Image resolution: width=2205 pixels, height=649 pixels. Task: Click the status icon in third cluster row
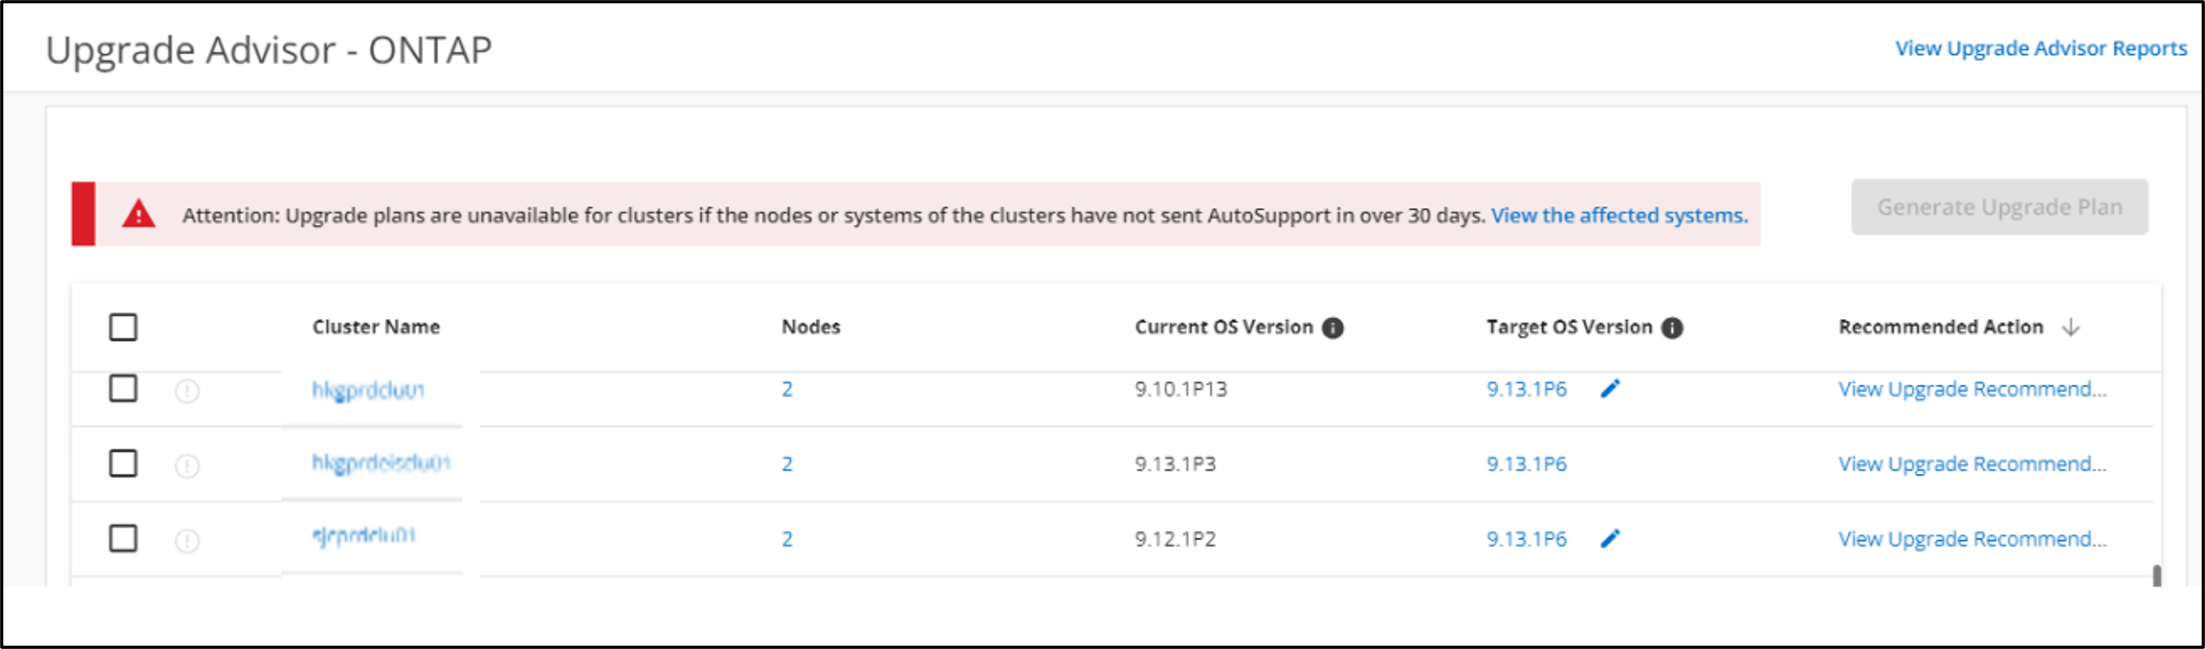(x=188, y=540)
